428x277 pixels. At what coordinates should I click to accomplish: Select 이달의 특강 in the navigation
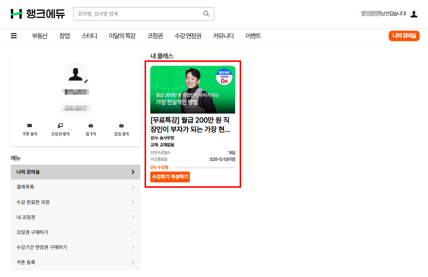122,36
